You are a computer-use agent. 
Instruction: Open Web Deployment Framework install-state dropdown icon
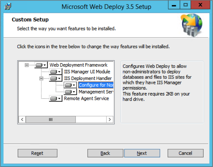click(x=41, y=65)
